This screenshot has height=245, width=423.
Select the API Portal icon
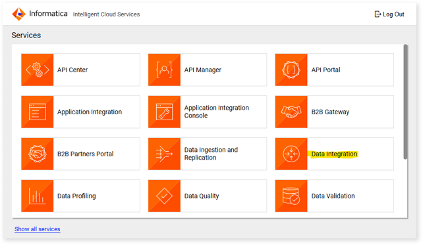pos(291,70)
